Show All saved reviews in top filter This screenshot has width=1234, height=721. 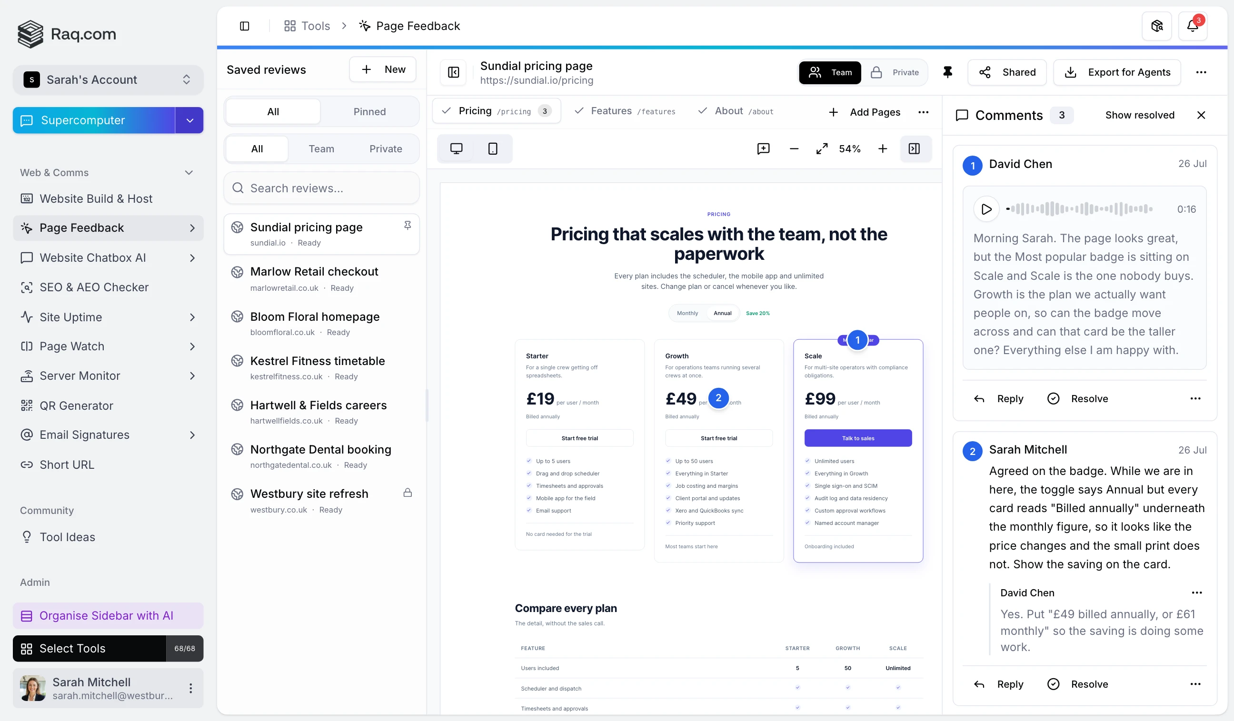pyautogui.click(x=273, y=112)
